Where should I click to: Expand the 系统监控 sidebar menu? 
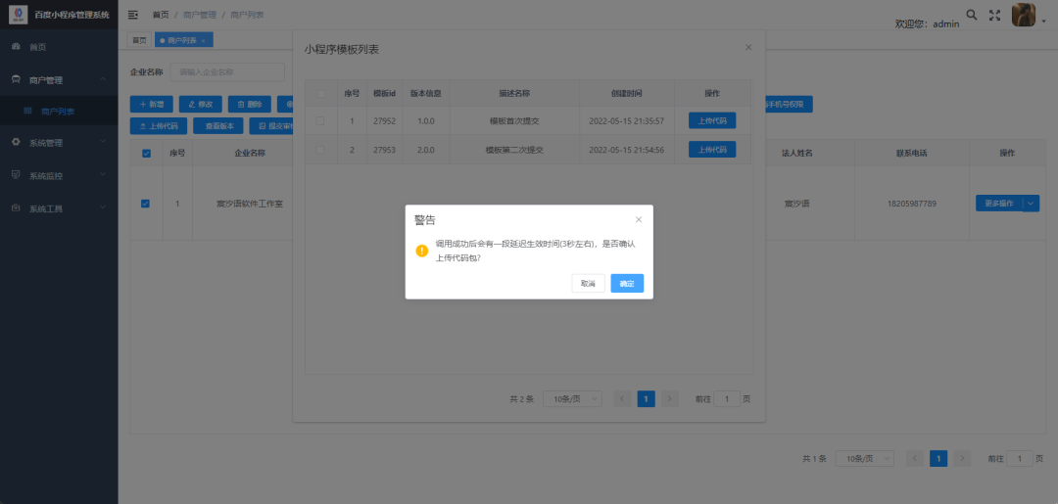(x=59, y=176)
